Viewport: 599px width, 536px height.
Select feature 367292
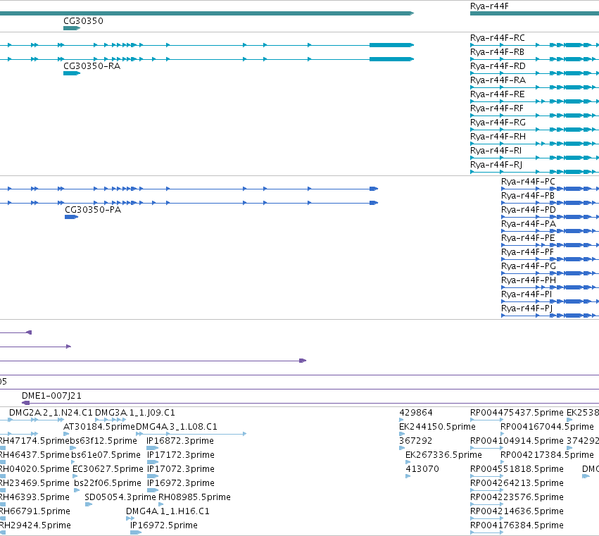pos(415,441)
